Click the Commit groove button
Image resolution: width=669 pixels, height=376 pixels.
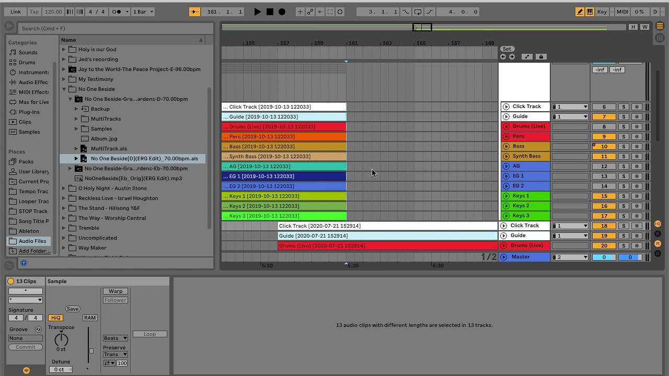25,347
